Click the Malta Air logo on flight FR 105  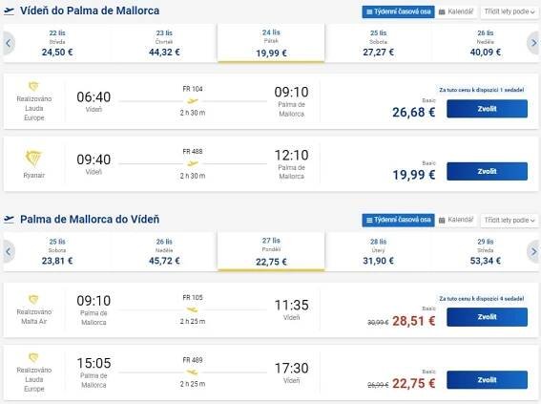(x=33, y=299)
